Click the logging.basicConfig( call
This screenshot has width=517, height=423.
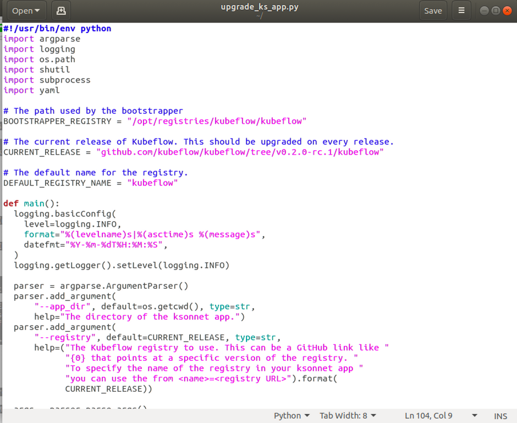point(65,213)
